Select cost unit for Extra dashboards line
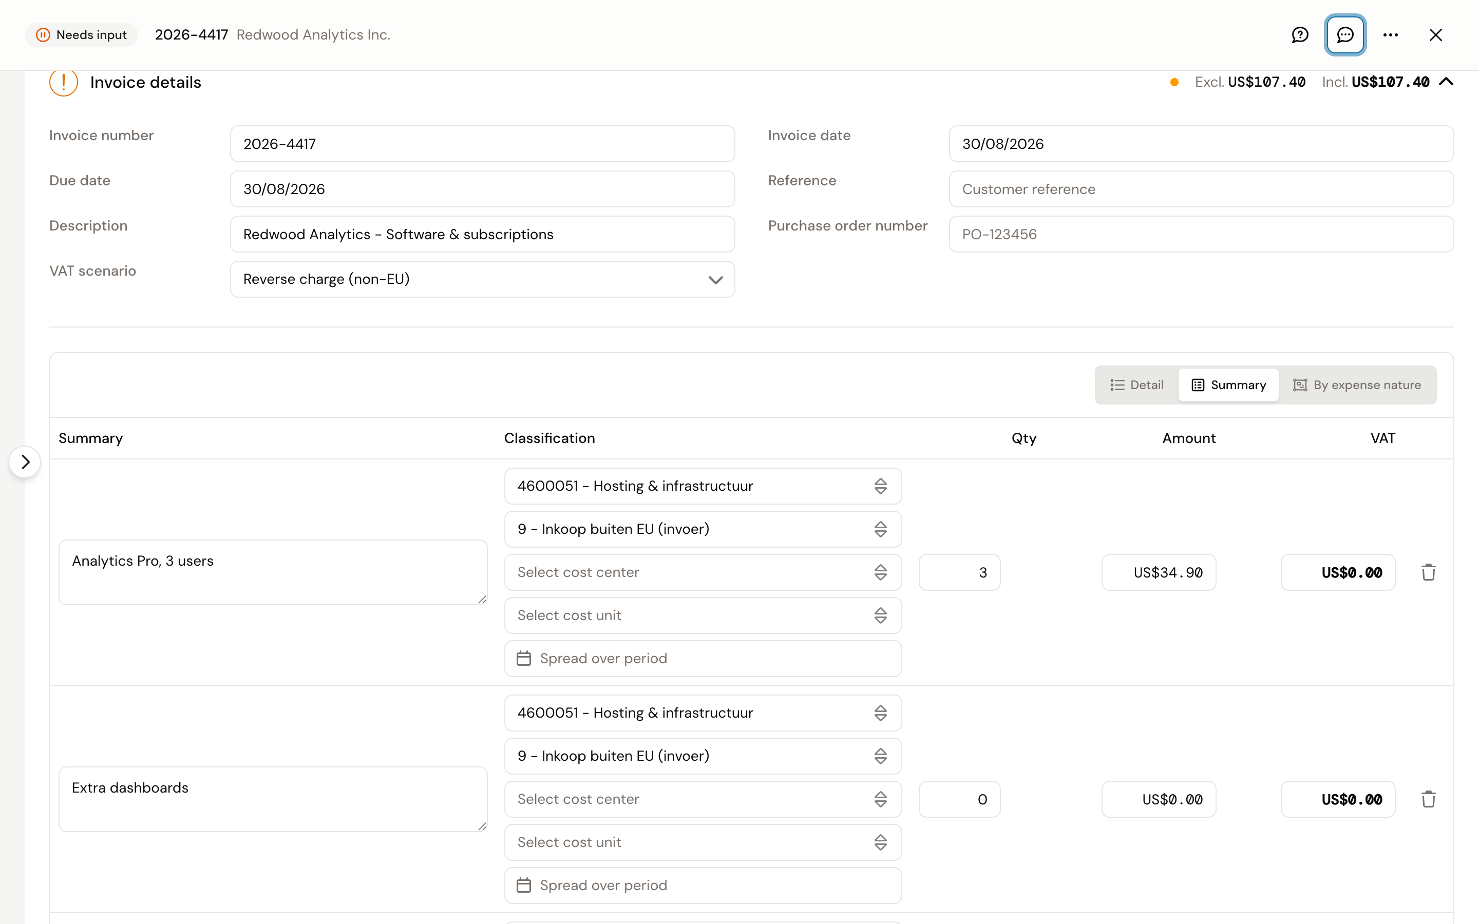The image size is (1479, 924). click(703, 843)
